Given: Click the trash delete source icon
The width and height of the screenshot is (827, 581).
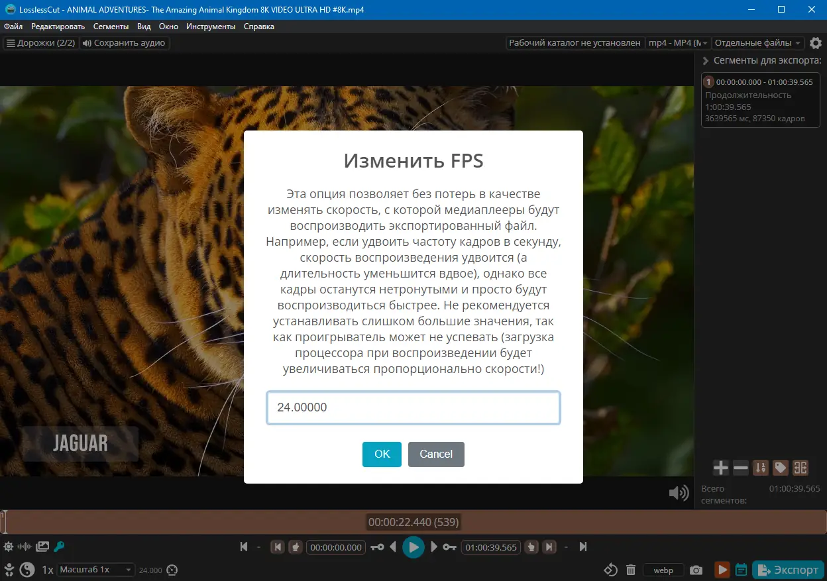Looking at the screenshot, I should [631, 570].
